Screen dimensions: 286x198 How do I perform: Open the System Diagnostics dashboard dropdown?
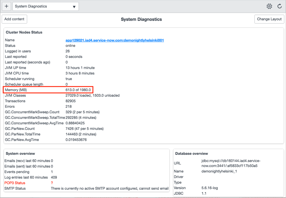46,6
